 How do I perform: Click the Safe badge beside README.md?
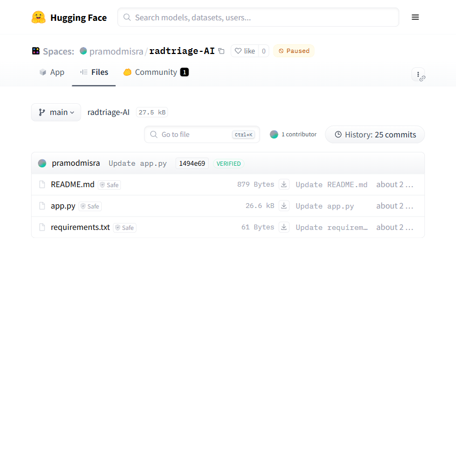tap(109, 185)
